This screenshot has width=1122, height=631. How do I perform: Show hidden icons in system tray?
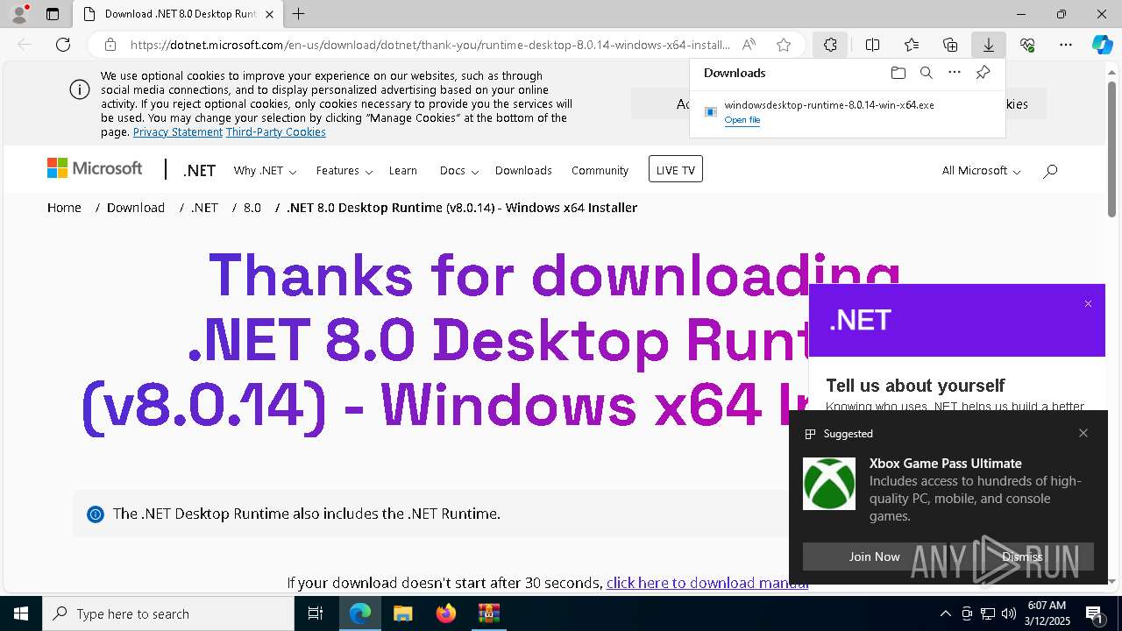click(945, 613)
